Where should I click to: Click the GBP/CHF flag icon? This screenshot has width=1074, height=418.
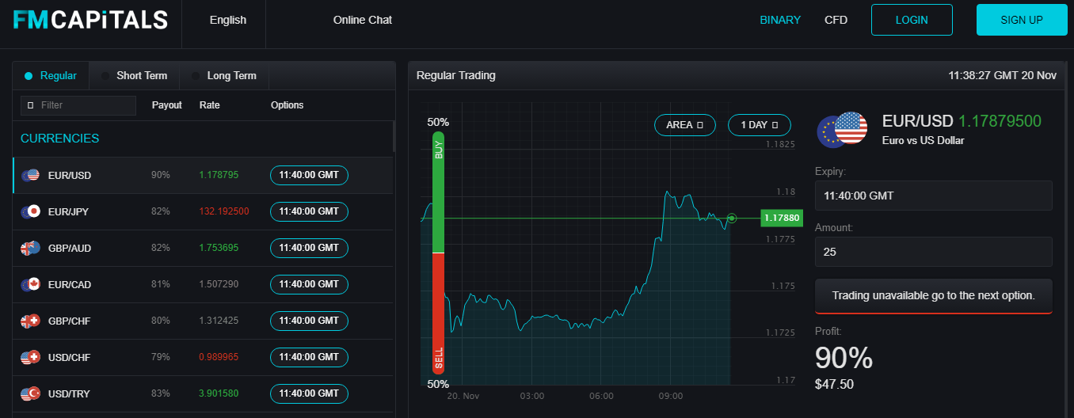(31, 321)
